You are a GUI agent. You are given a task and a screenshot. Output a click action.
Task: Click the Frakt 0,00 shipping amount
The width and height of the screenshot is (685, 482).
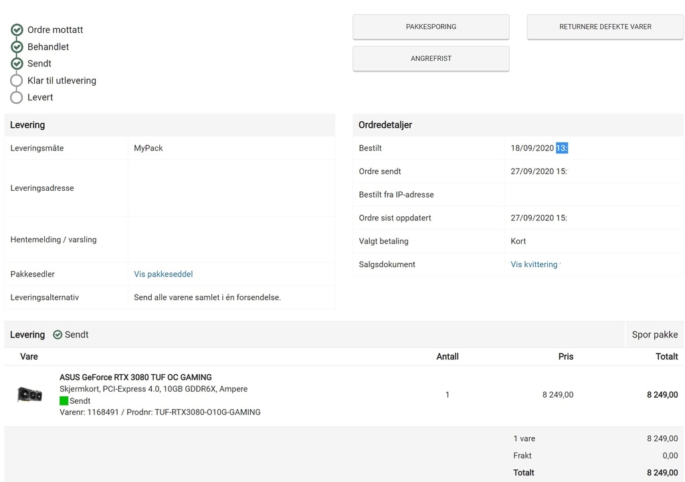pyautogui.click(x=670, y=455)
